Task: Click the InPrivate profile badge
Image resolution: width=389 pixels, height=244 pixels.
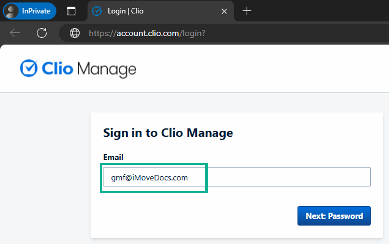Action: tap(30, 11)
